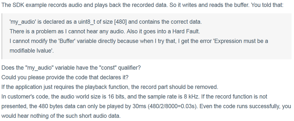Image resolution: width=294 pixels, height=121 pixels.
Task: Click the text "modifiable lvalue'" in quote
Action: 32,50
